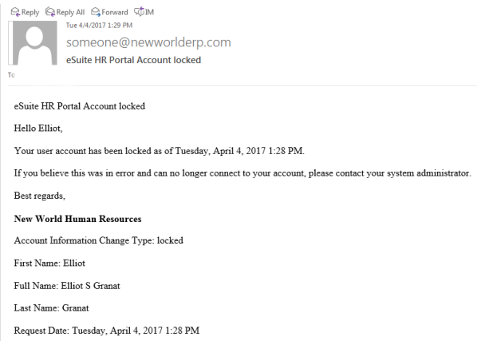
Task: Click the 'Last Name: Granat' line
Action: pos(51,307)
